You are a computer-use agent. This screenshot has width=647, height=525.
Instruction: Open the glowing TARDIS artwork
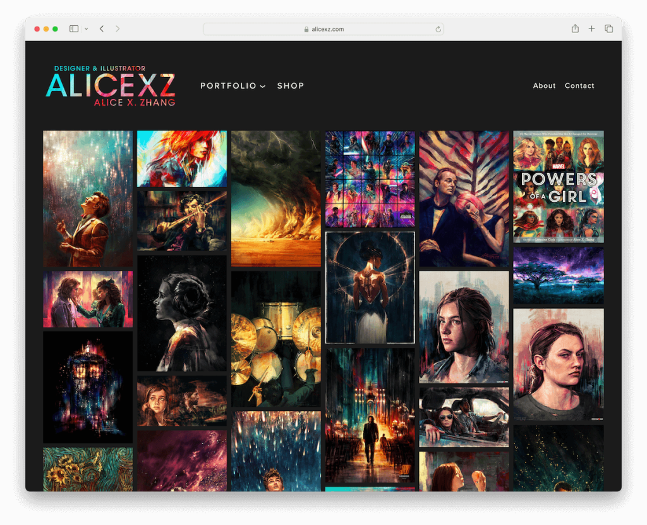point(88,387)
